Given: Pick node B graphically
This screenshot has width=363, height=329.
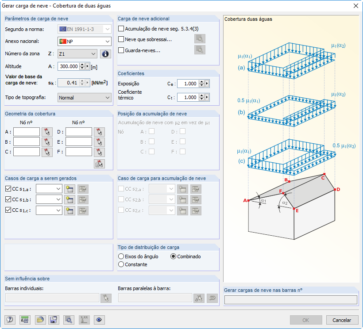Looking at the screenshot, I should (x=47, y=142).
